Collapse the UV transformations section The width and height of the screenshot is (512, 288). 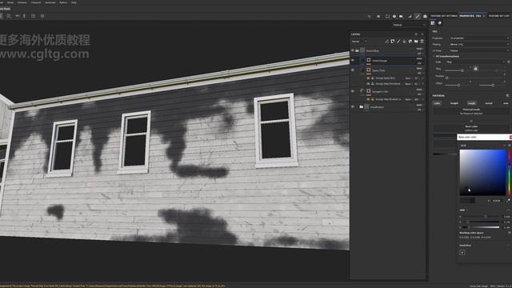446,56
